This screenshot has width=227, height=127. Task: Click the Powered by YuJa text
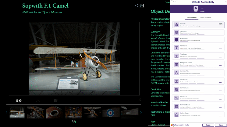coord(182,125)
